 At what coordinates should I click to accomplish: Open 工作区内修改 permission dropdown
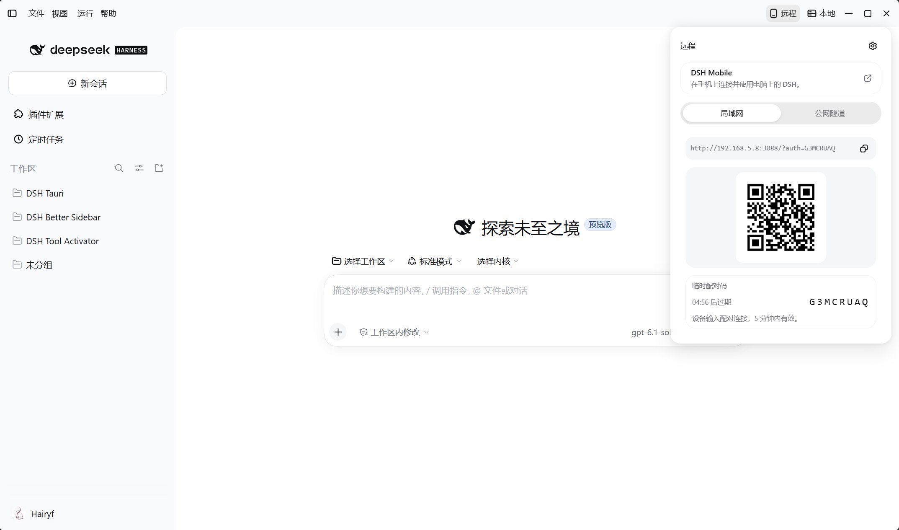394,332
